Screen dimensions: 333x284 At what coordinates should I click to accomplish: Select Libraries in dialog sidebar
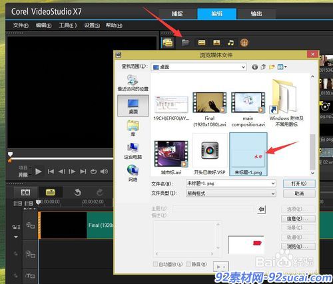pyautogui.click(x=133, y=128)
